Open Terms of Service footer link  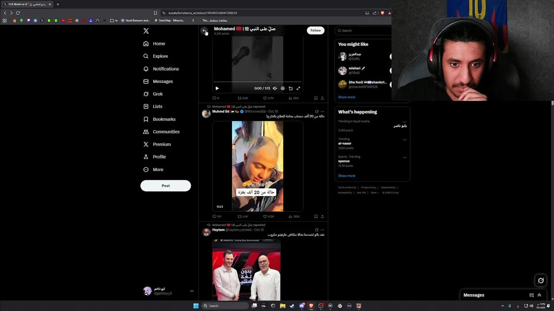click(347, 187)
